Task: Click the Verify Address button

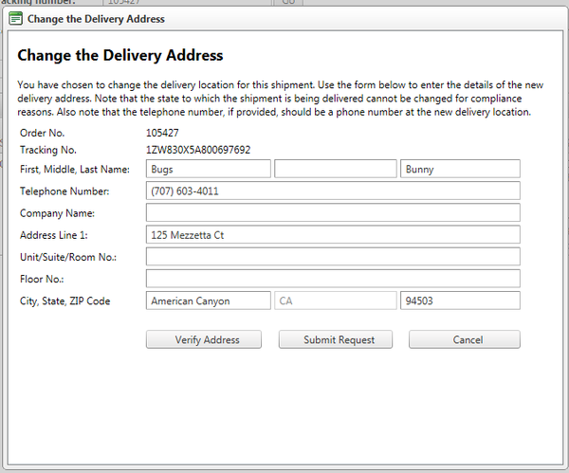Action: (204, 339)
